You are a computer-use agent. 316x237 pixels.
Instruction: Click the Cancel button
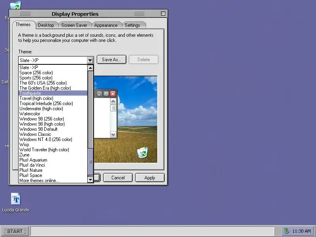(118, 178)
